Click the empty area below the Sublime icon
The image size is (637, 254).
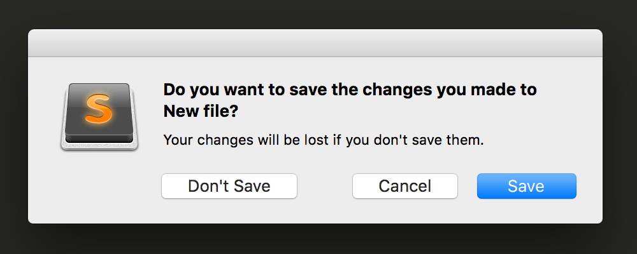click(x=99, y=186)
